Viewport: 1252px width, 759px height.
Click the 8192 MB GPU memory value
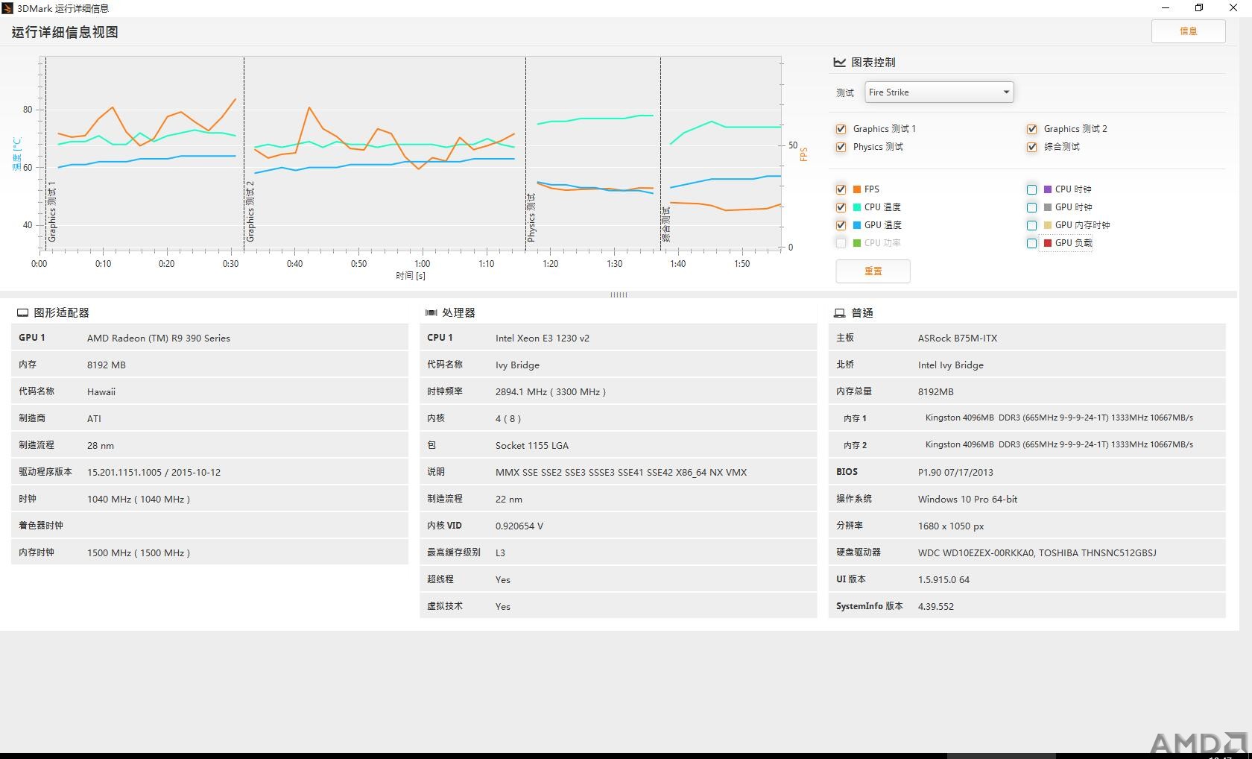[x=107, y=365]
